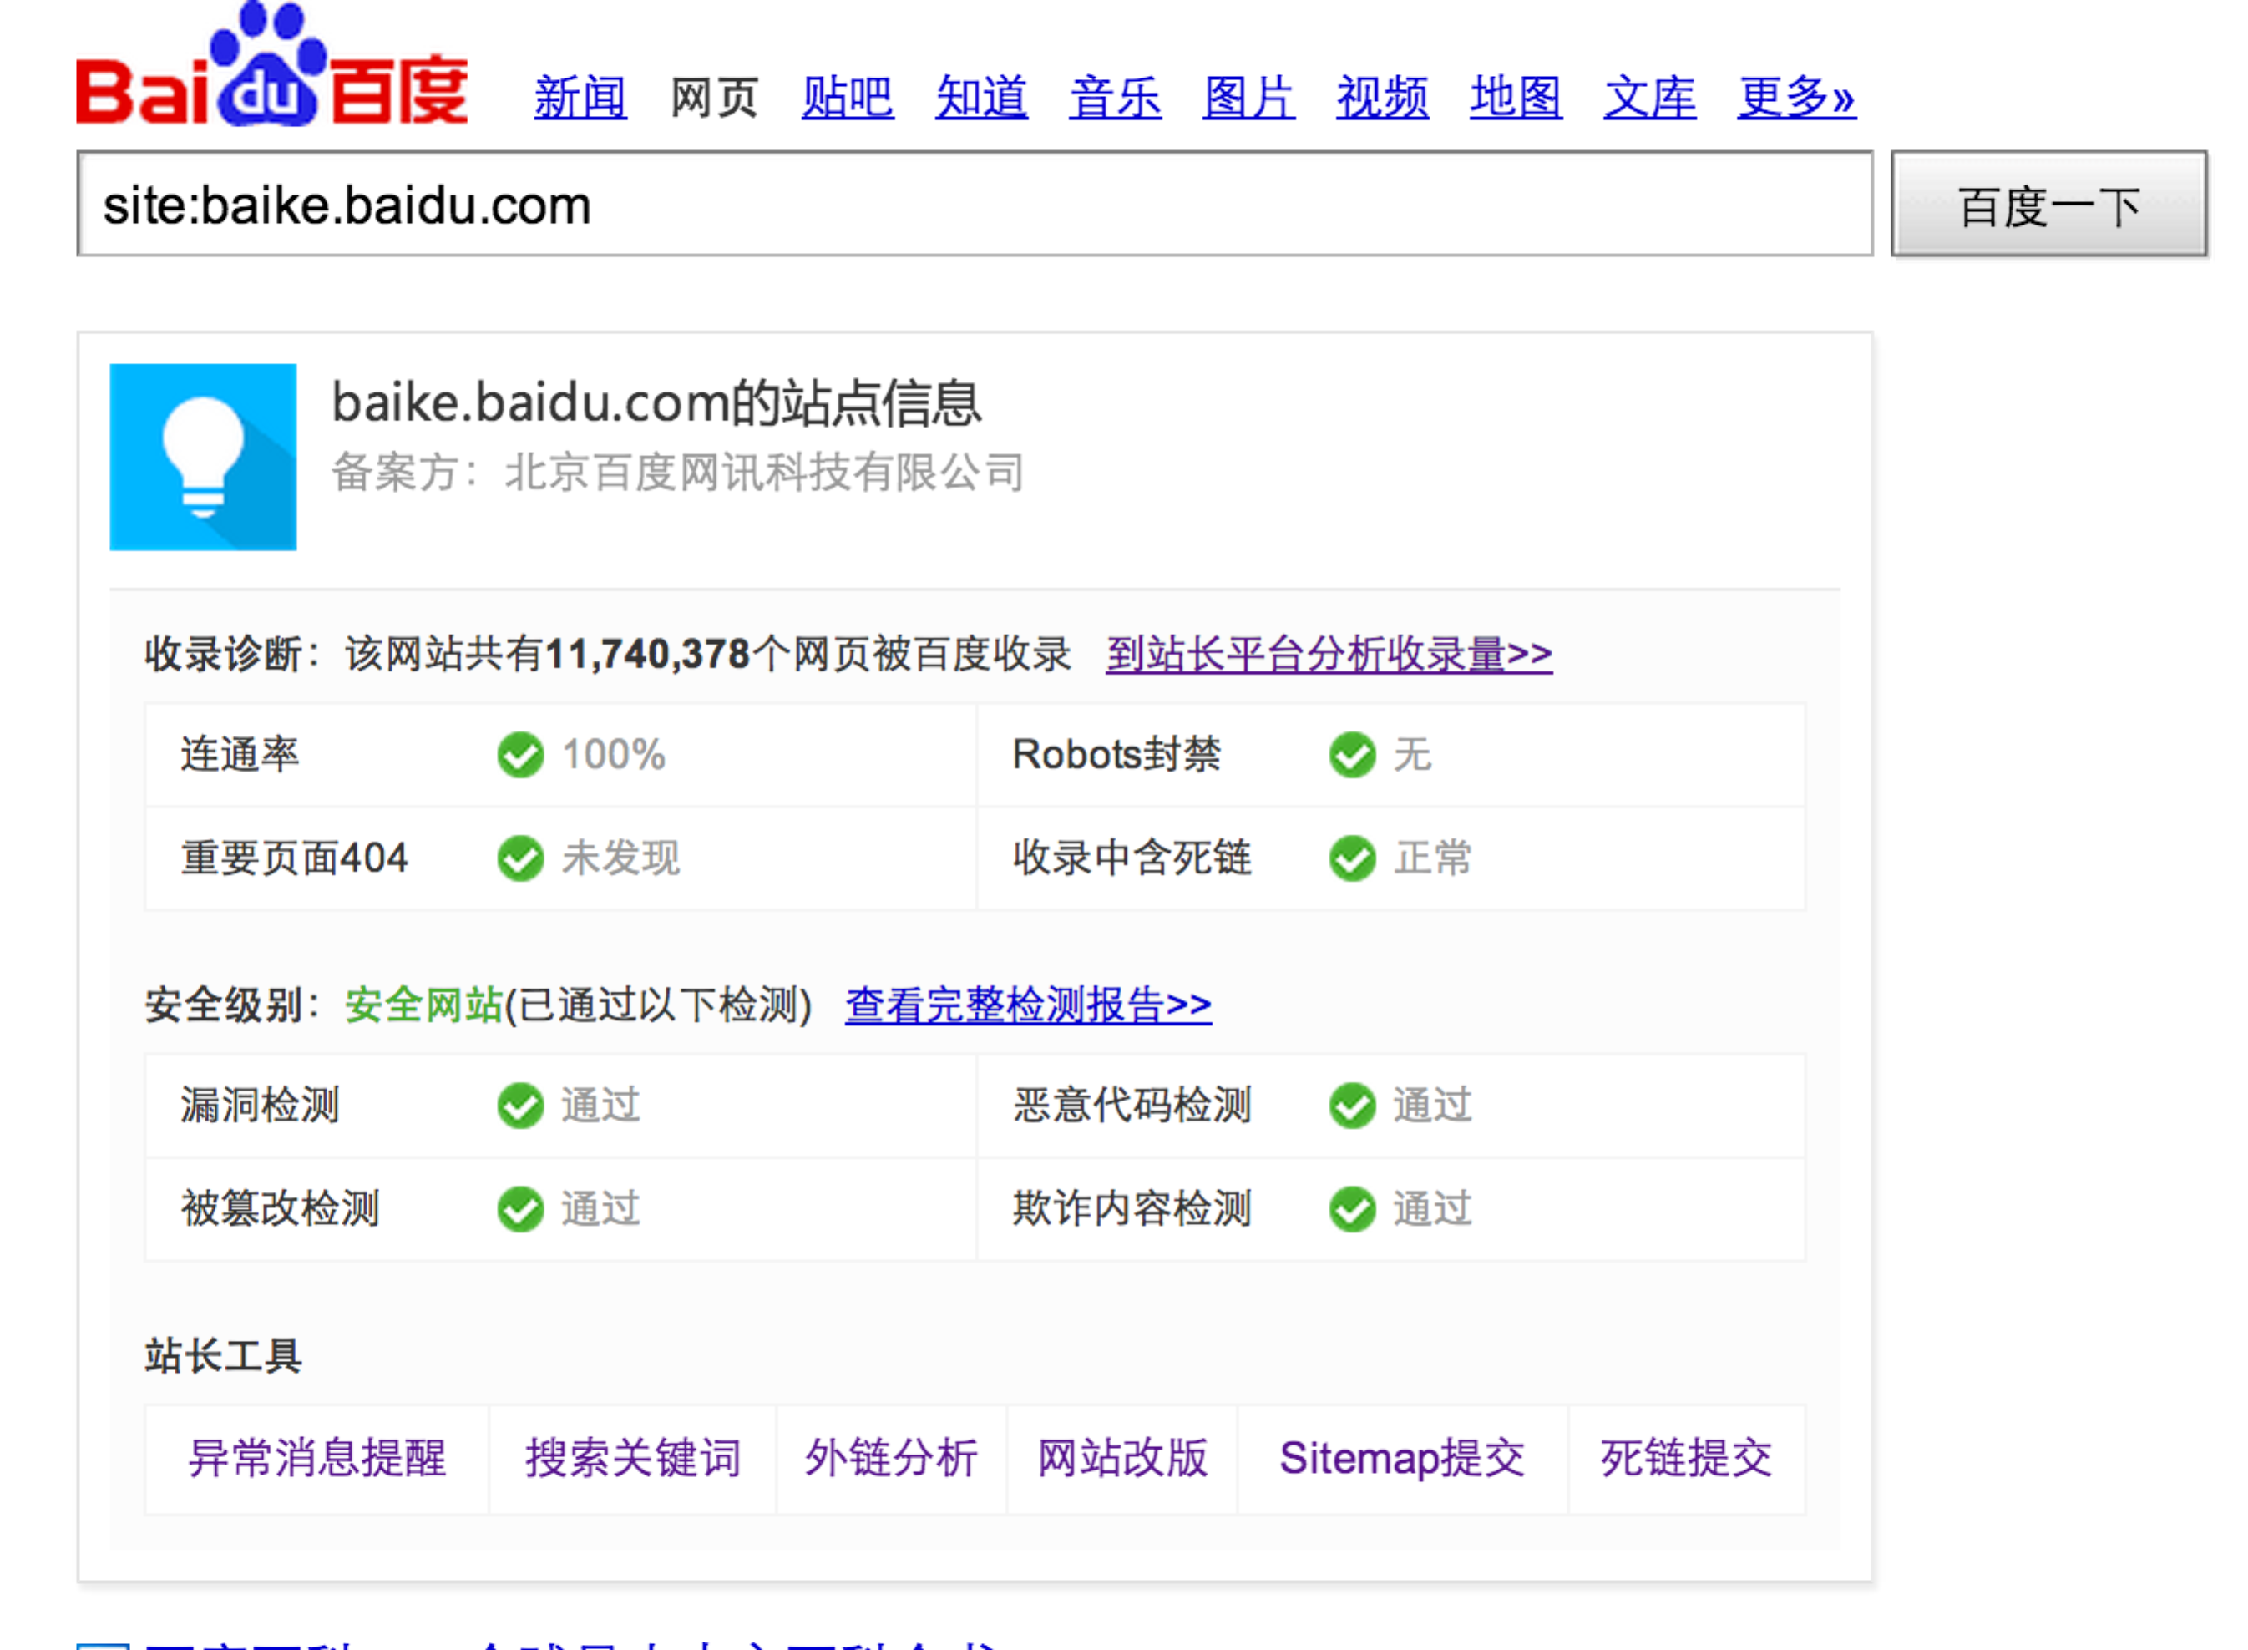The height and width of the screenshot is (1650, 2248).
Task: Open the 文库 tab
Action: (x=1650, y=98)
